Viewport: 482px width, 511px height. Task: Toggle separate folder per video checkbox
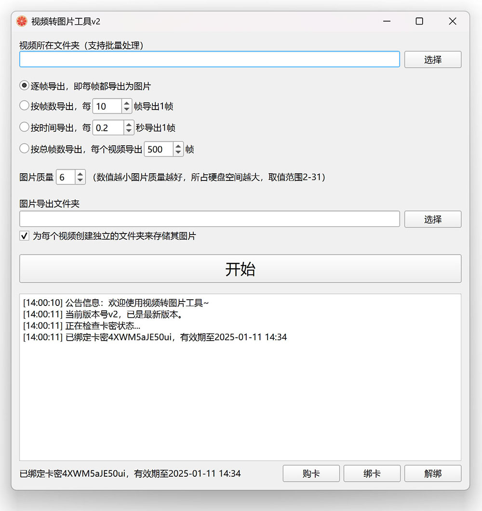pyautogui.click(x=24, y=236)
